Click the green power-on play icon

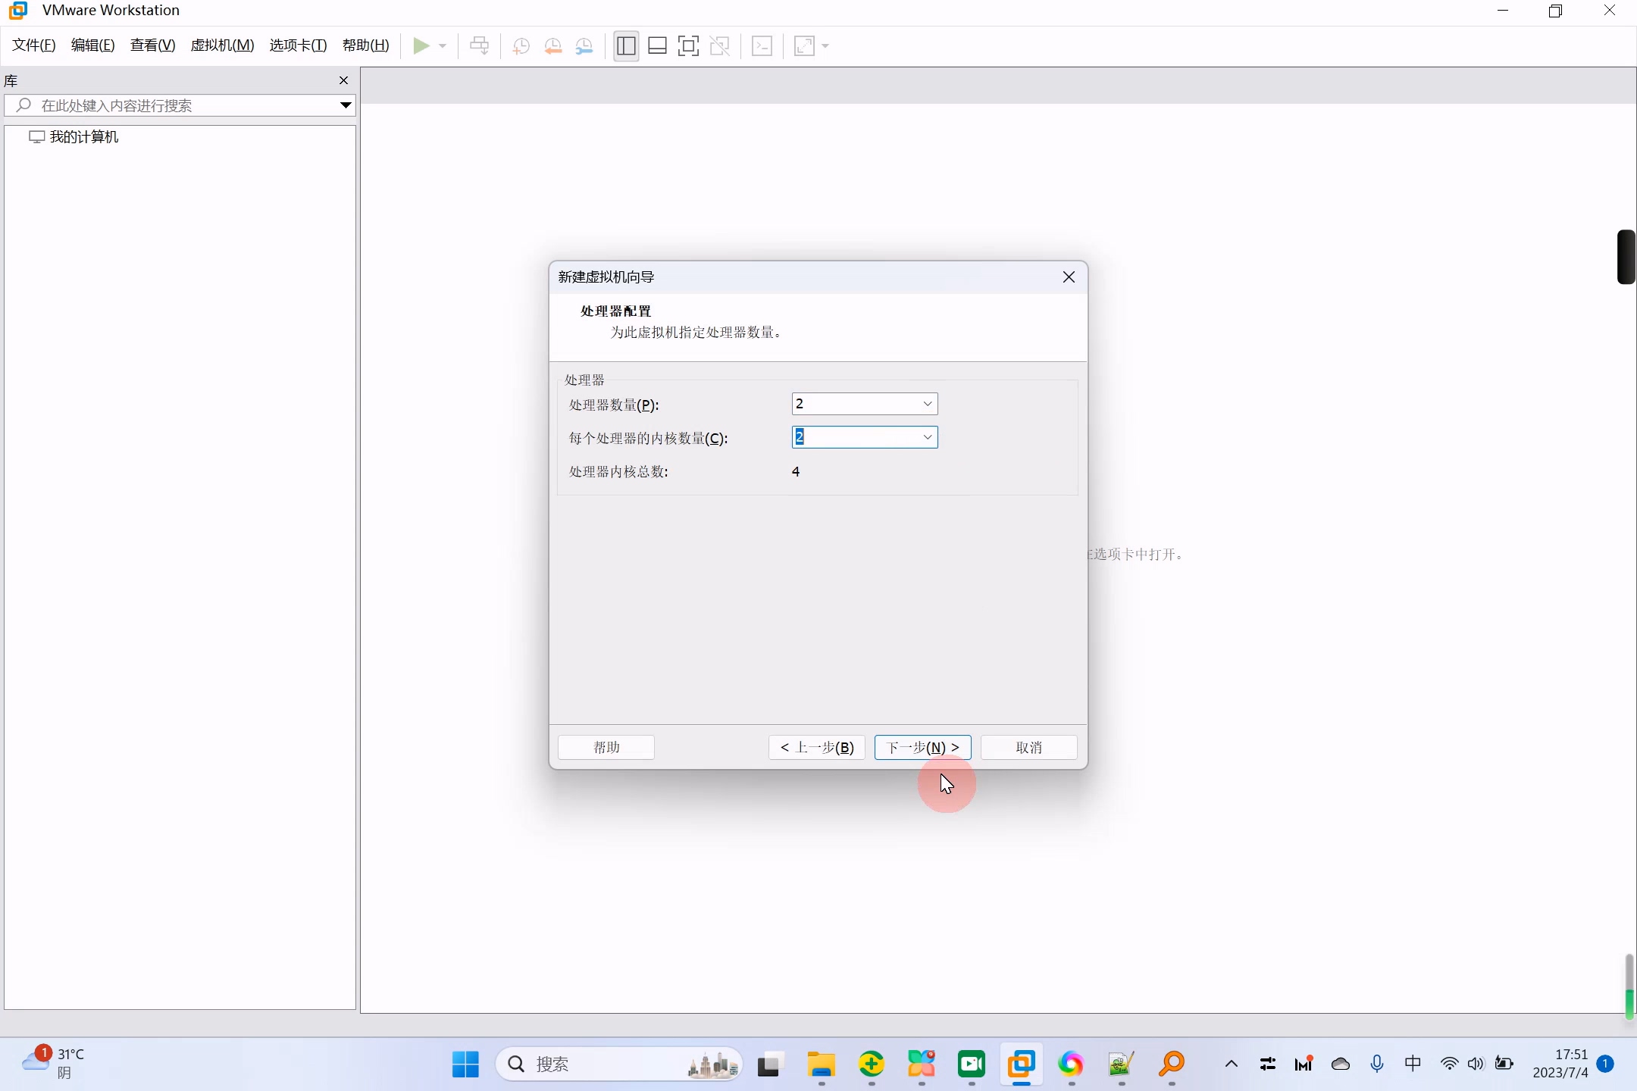point(421,46)
